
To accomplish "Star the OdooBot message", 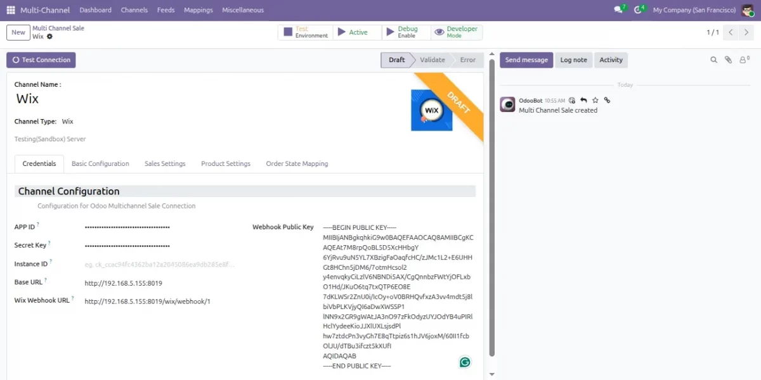I will click(595, 100).
